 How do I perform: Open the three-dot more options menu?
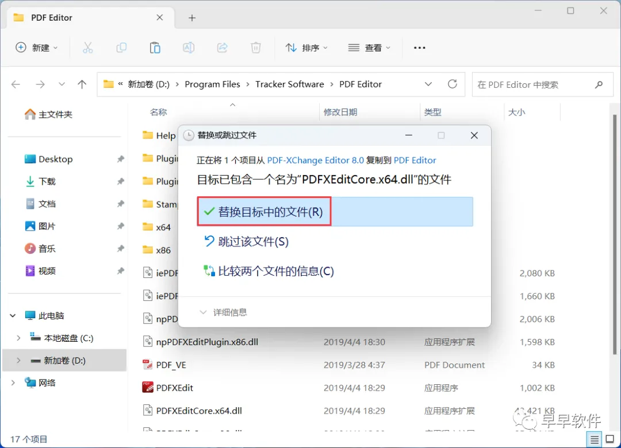pos(419,48)
